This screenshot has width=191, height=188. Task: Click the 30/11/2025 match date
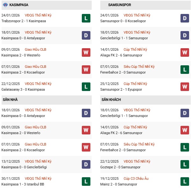[11, 178]
